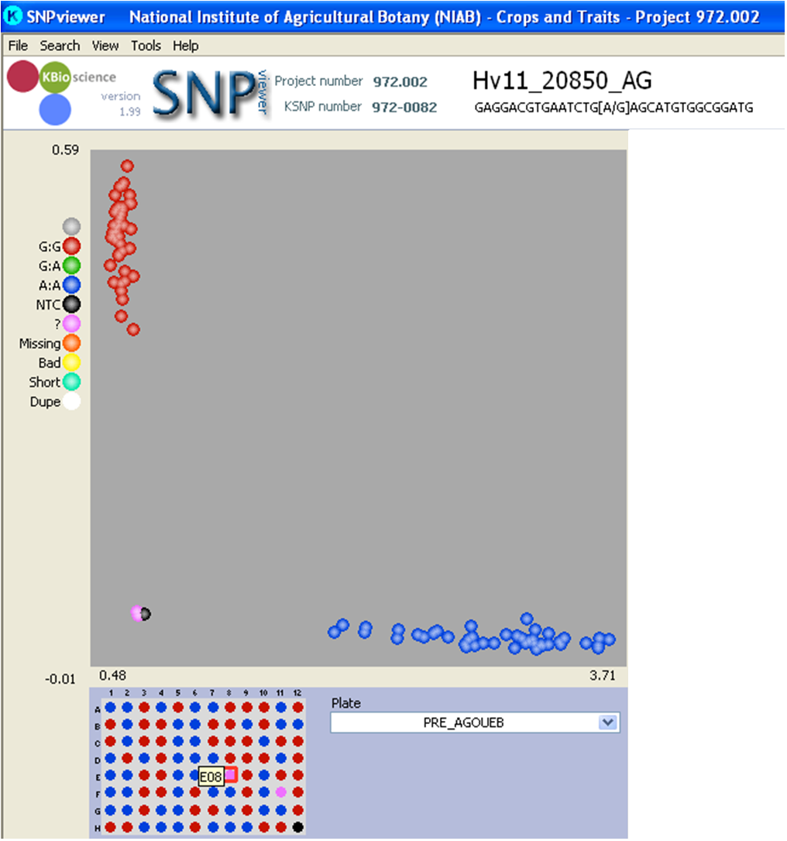Viewport: 787px width, 841px height.
Task: Pick the Short teal legend circle
Action: 71,382
